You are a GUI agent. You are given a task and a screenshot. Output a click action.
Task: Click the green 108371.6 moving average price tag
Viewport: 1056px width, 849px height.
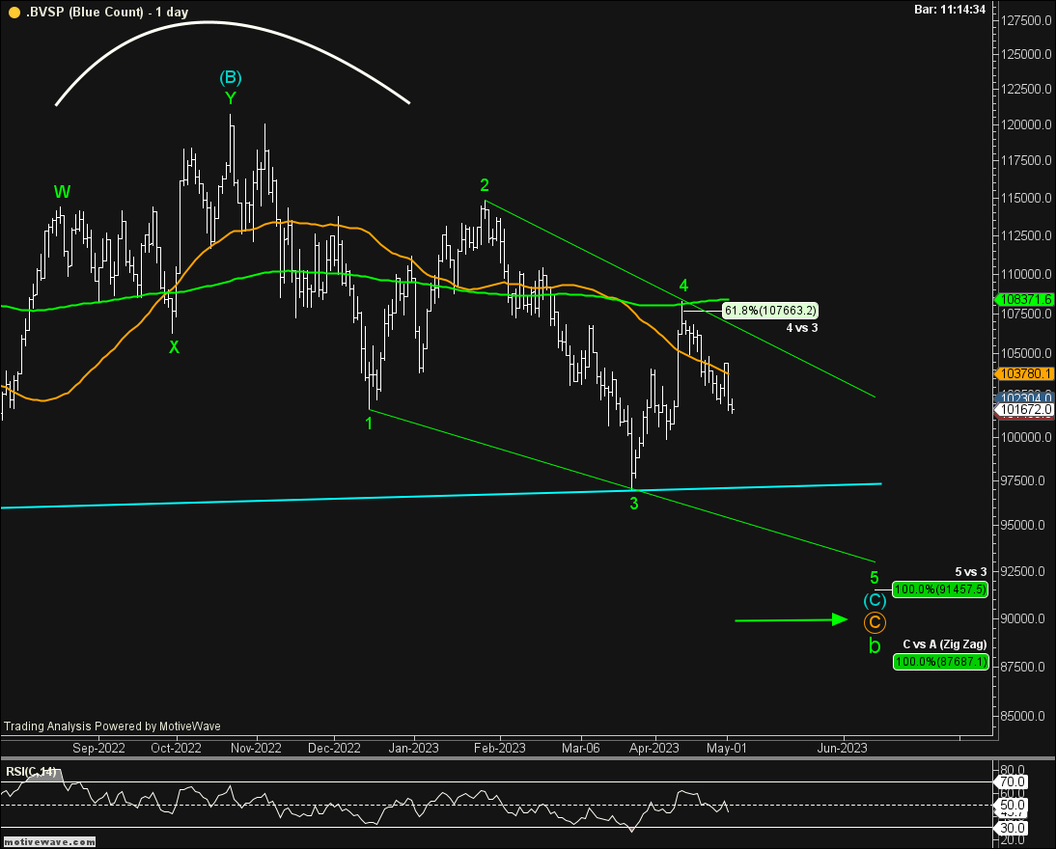click(x=1024, y=300)
